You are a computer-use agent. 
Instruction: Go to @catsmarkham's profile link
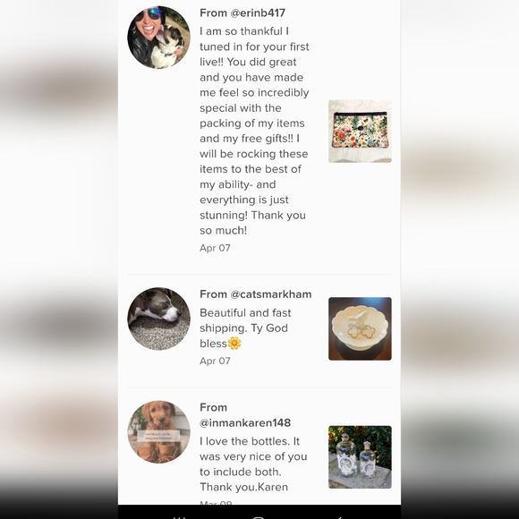click(271, 294)
